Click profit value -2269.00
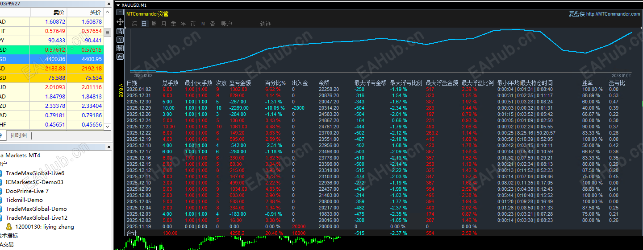This screenshot has height=250, width=643. coord(239,108)
